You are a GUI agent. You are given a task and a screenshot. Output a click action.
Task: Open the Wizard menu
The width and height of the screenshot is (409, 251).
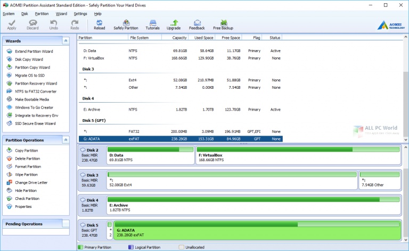coord(61,14)
